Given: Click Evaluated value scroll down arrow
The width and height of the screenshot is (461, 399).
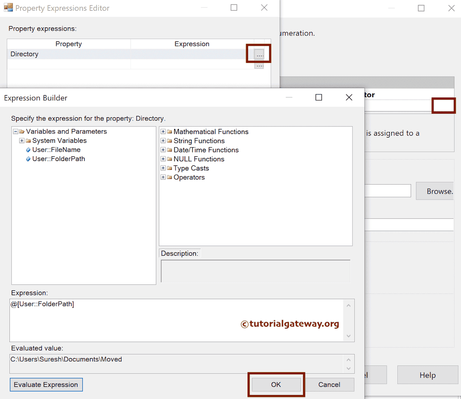Looking at the screenshot, I should [x=348, y=368].
